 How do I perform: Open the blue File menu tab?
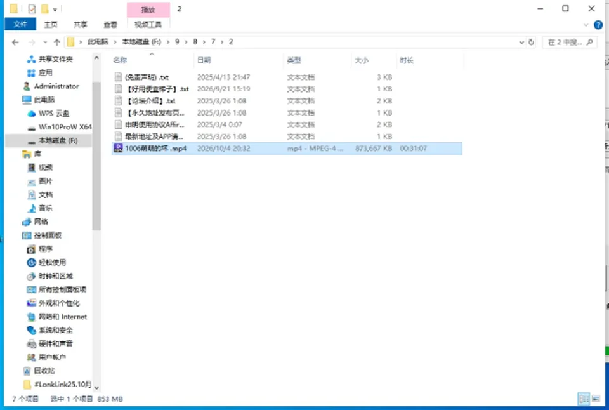pyautogui.click(x=20, y=24)
